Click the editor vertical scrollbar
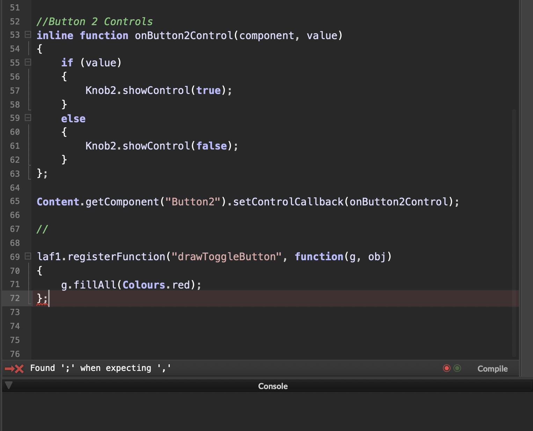This screenshot has height=431, width=533. click(514, 233)
